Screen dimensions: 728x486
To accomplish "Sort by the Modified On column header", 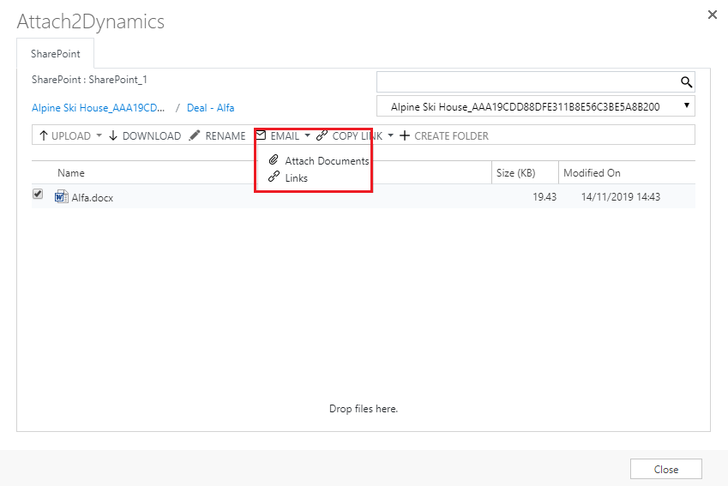I will pyautogui.click(x=592, y=172).
